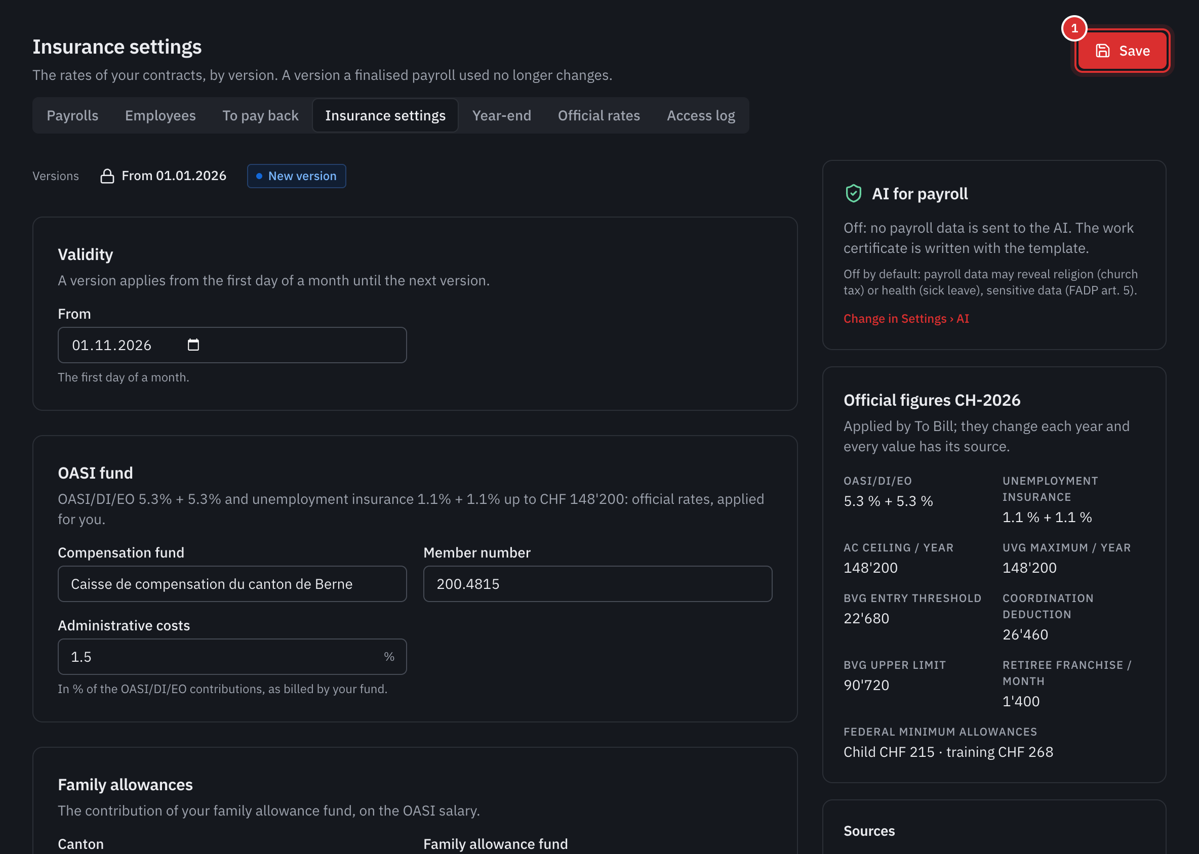This screenshot has height=854, width=1199.
Task: Open the calendar picker icon in From field
Action: 193,345
